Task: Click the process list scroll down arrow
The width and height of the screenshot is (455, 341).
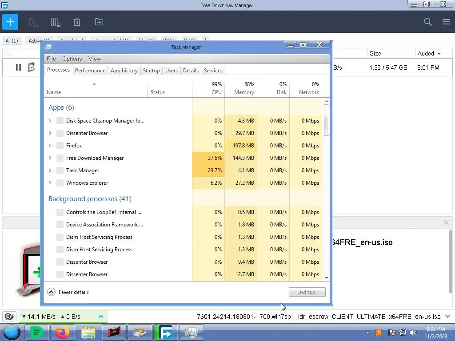Action: pos(327,278)
